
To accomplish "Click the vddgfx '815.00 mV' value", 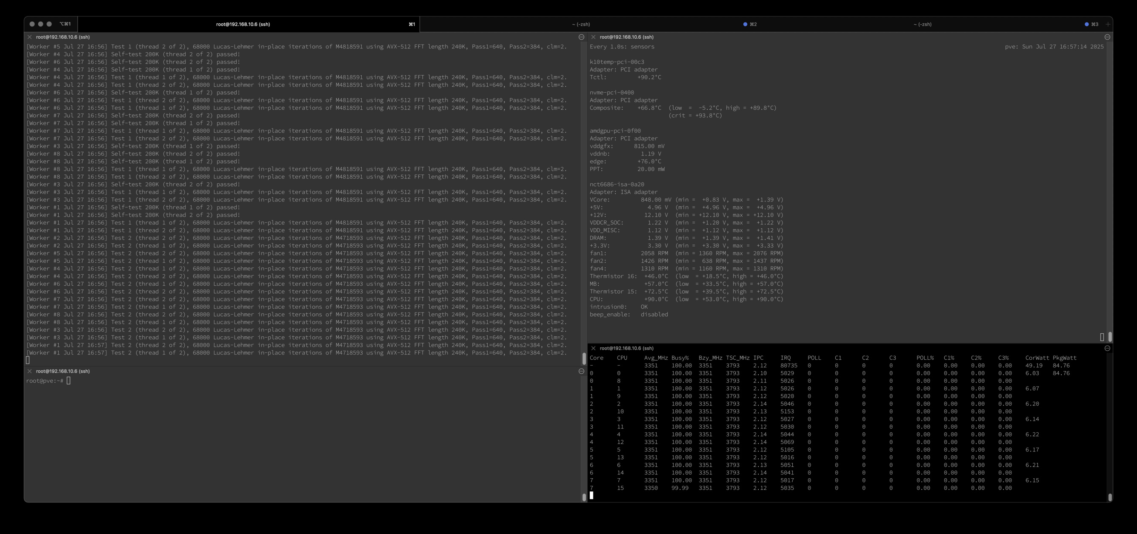I will click(649, 146).
